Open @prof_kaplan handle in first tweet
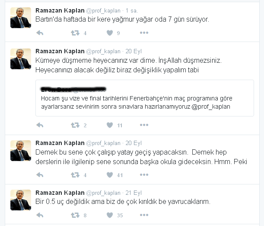 103,11
